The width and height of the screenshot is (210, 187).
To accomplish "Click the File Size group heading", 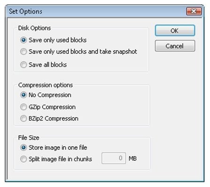I will (x=29, y=138).
